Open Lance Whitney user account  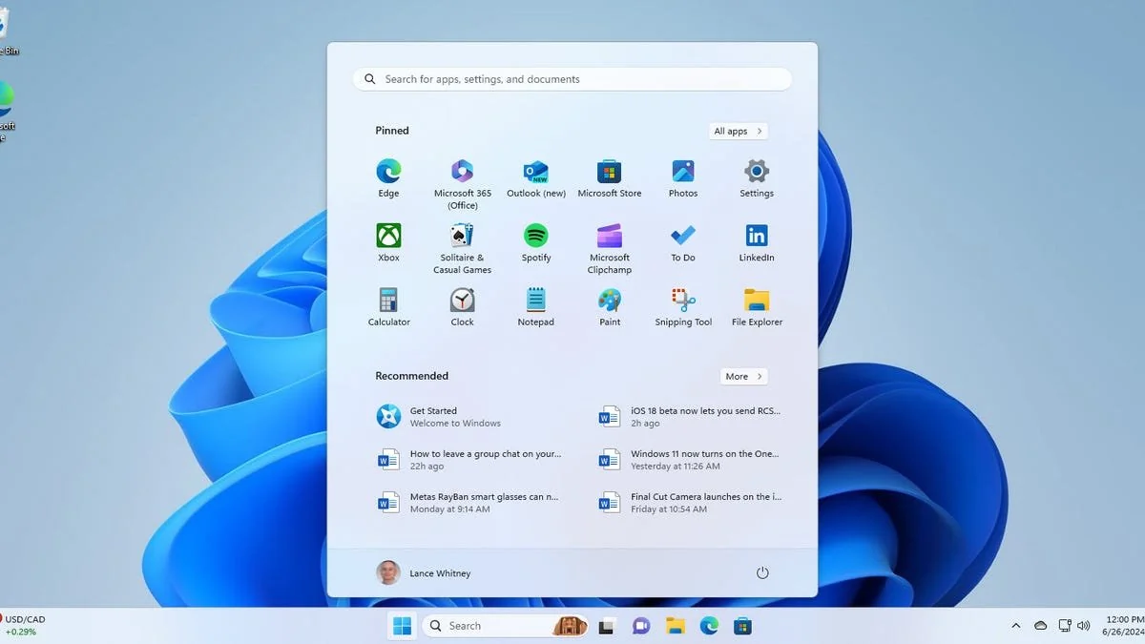424,572
